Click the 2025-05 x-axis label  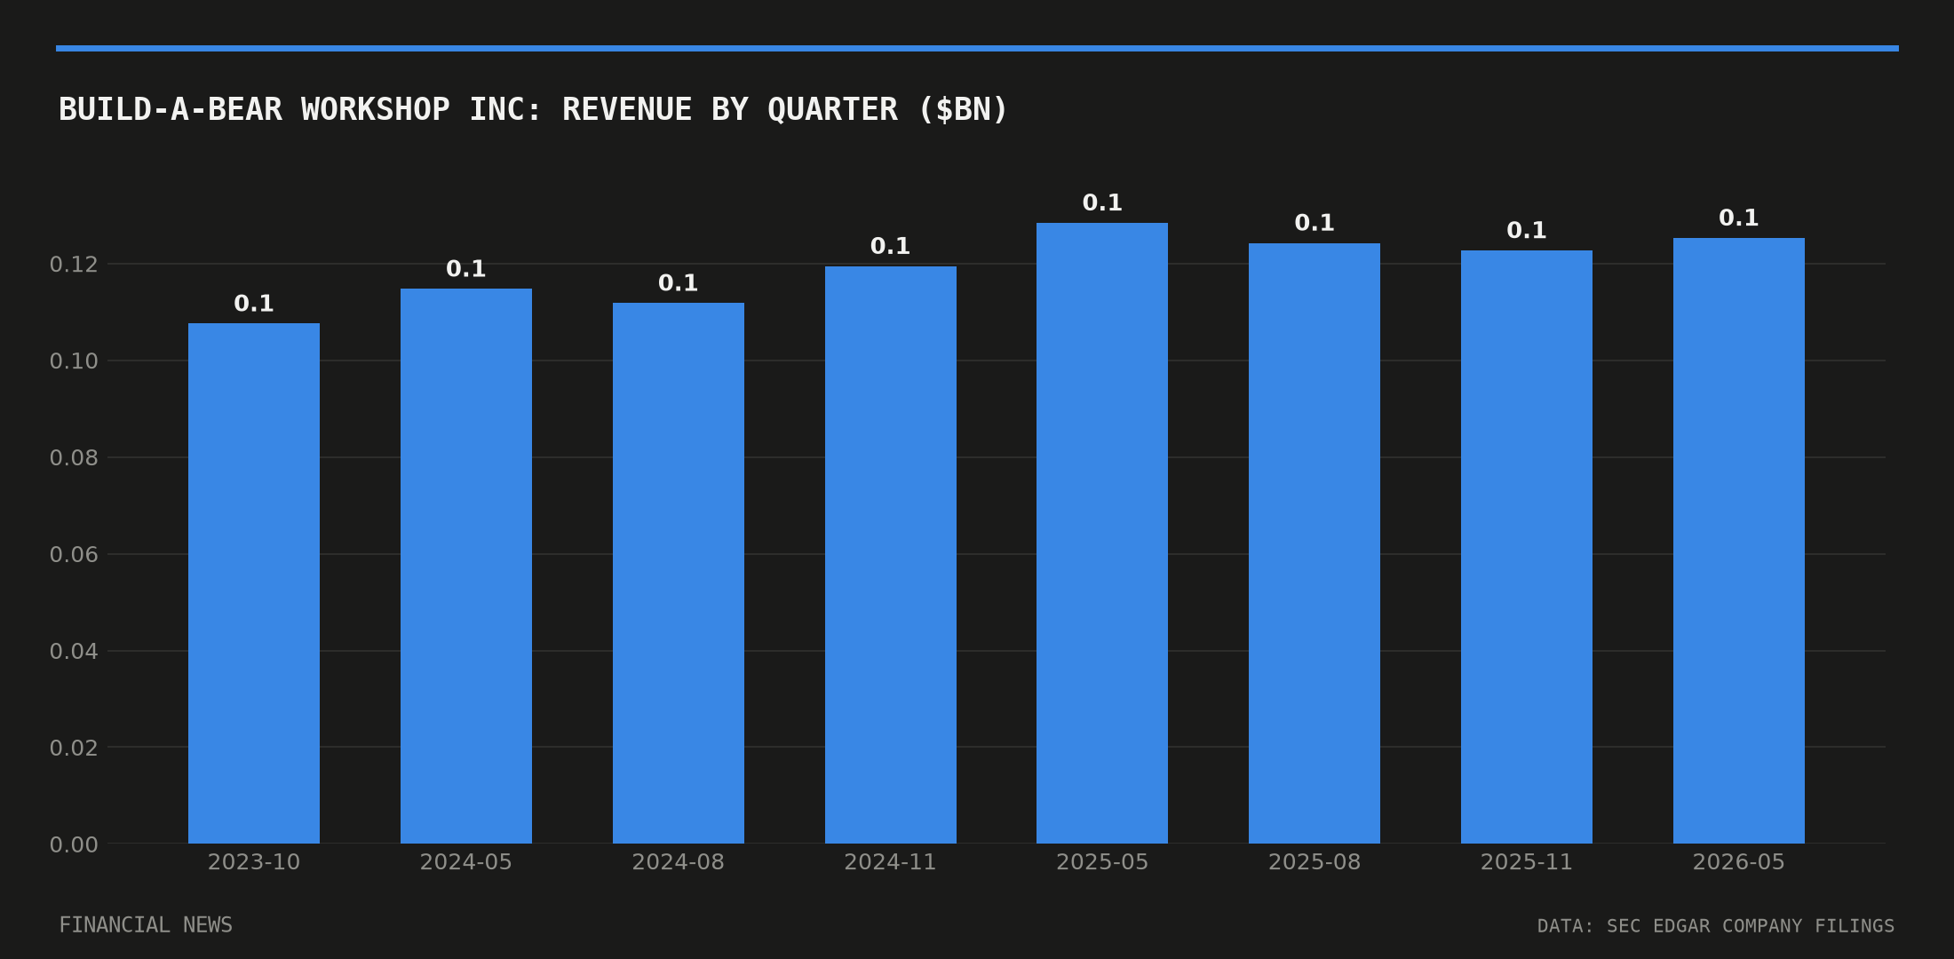pyautogui.click(x=1102, y=862)
